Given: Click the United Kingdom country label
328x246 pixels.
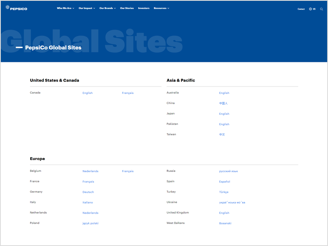Looking at the screenshot, I should (x=178, y=213).
